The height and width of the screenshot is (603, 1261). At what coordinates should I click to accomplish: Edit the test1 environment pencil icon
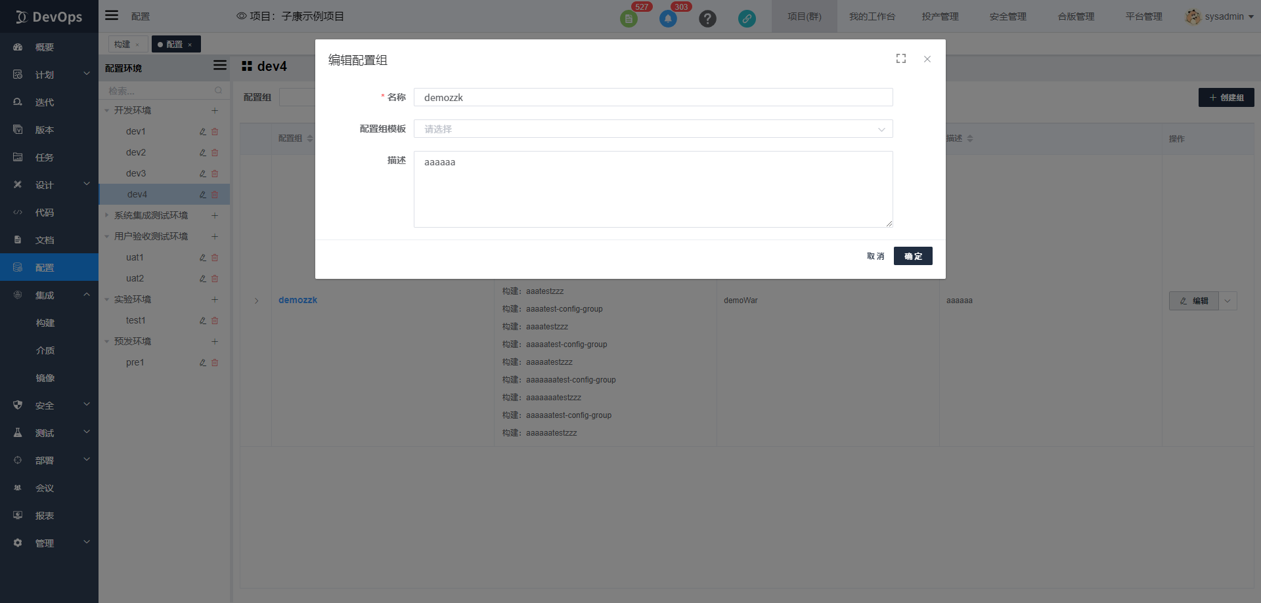[x=203, y=321]
